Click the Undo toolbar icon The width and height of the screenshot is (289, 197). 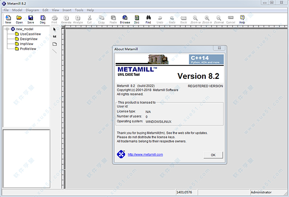[160, 19]
